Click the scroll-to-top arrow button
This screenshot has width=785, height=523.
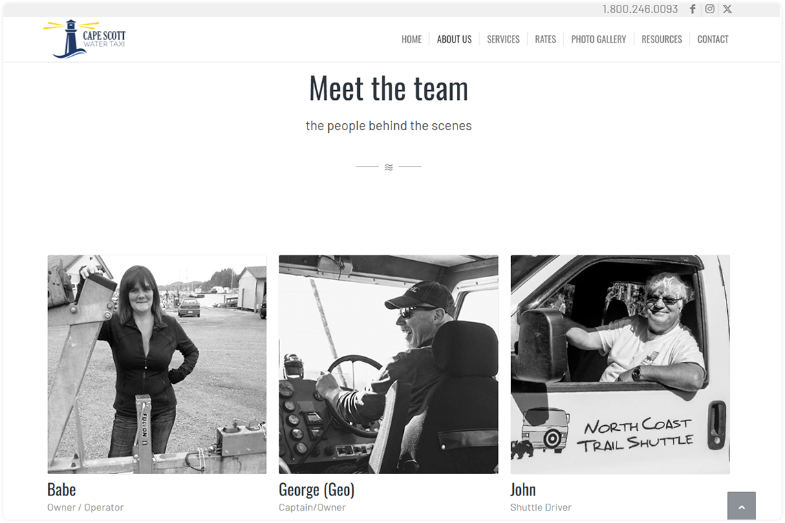(742, 506)
